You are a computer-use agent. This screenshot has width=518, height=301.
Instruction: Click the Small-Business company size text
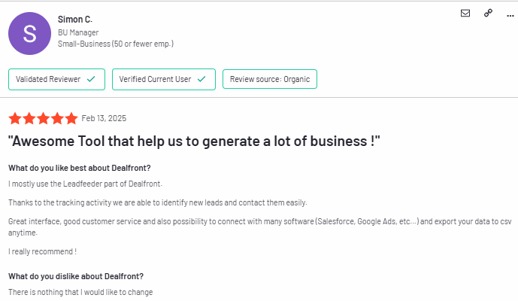tap(116, 44)
